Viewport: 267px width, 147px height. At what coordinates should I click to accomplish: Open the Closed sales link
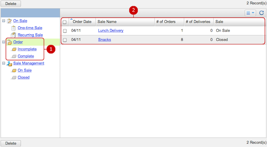point(24,77)
